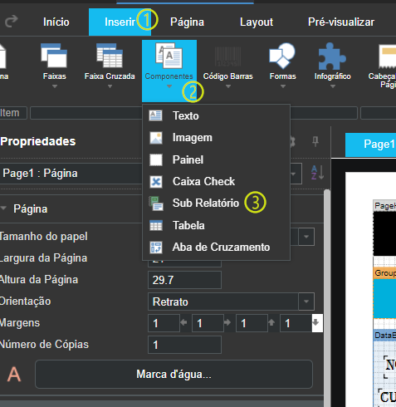Select the Page1 document tab
The height and width of the screenshot is (407, 396).
(371, 145)
